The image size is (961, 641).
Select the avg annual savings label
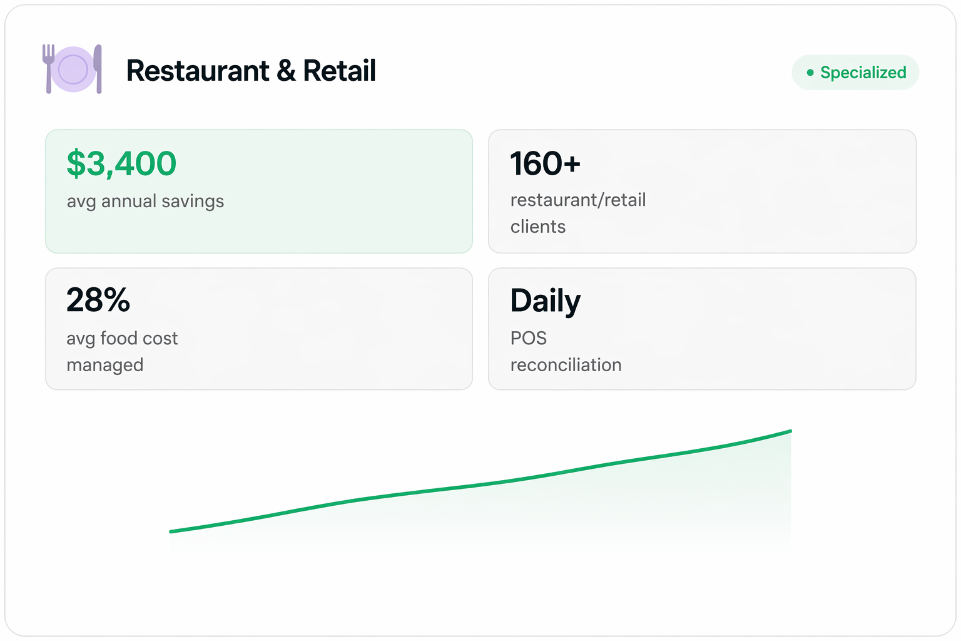click(x=145, y=202)
